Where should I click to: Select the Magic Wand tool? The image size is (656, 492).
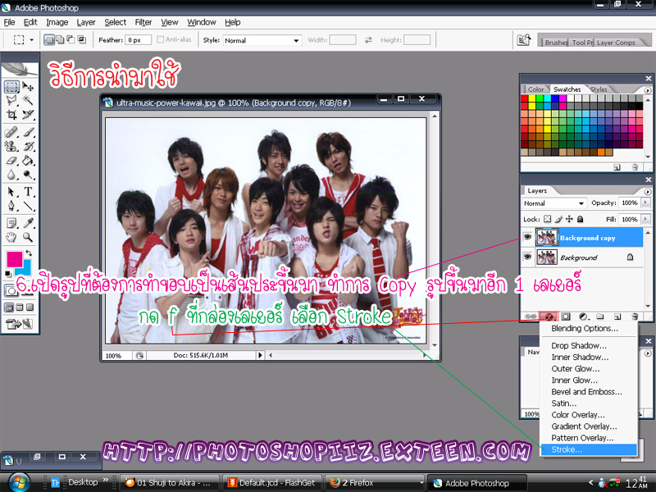pos(28,100)
